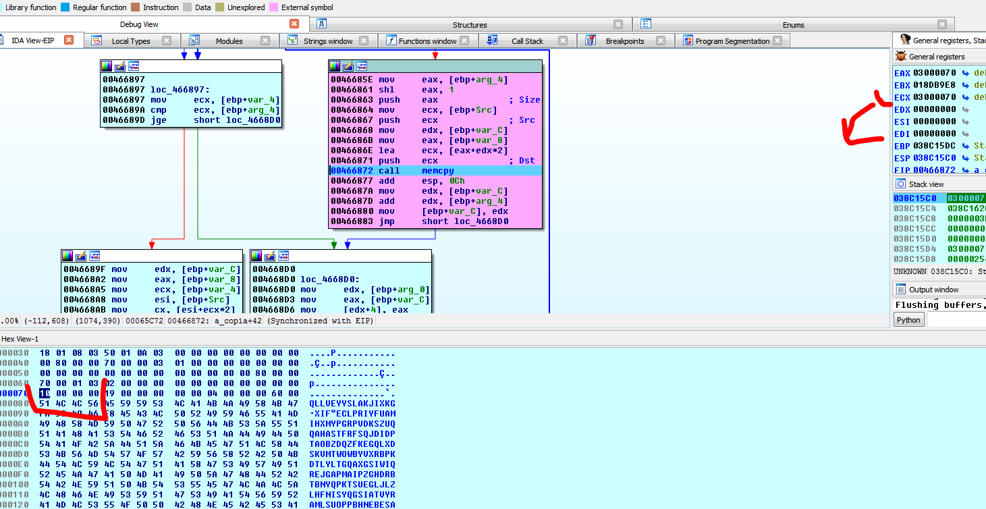The height and width of the screenshot is (509, 986).
Task: Click the Regular function blue color swatch
Action: [x=65, y=7]
